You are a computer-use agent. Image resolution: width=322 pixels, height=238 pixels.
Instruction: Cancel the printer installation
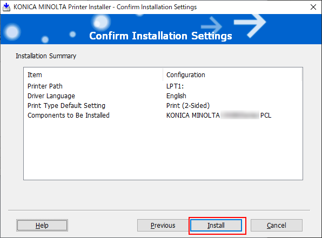(277, 225)
